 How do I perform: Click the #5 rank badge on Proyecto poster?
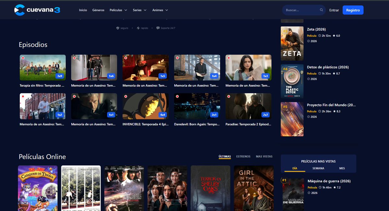click(x=285, y=107)
